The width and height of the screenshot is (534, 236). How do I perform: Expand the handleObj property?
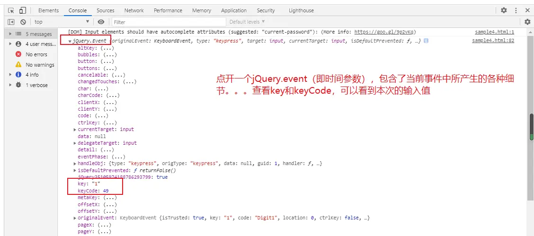point(75,164)
